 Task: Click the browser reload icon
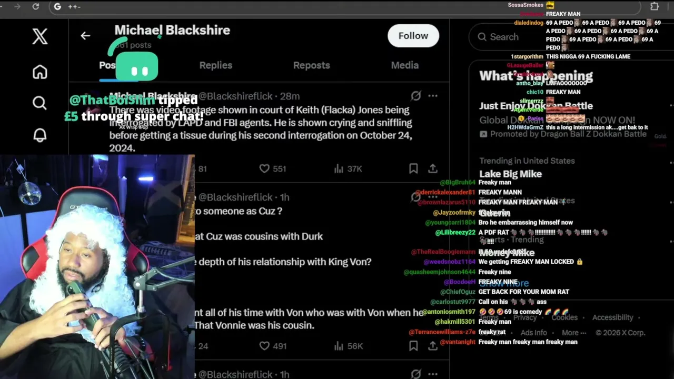tap(36, 6)
